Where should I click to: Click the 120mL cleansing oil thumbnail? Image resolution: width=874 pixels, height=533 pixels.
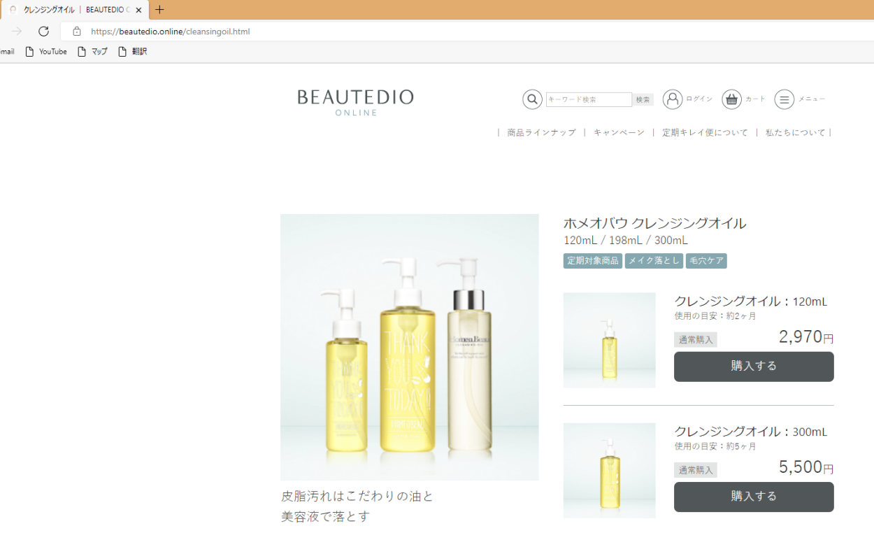click(x=610, y=340)
